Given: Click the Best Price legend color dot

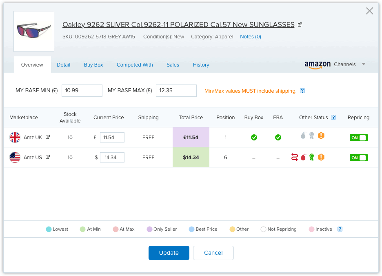Looking at the screenshot, I should [191, 229].
